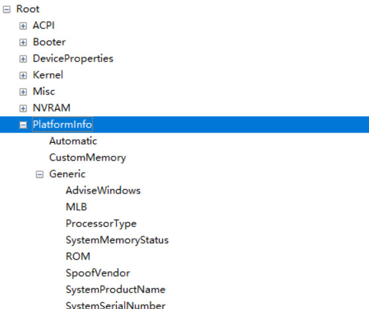Select the ROM entry
Screen dimensions: 369x309
[78, 257]
